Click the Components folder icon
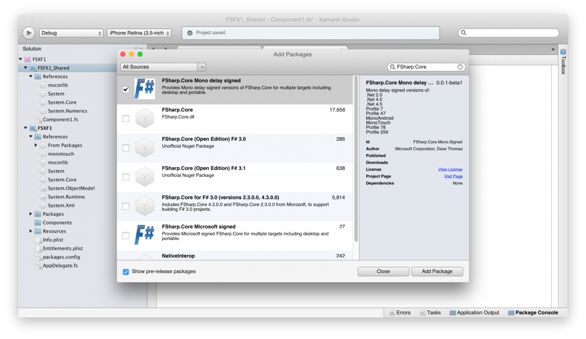This screenshot has height=339, width=586. coord(38,223)
